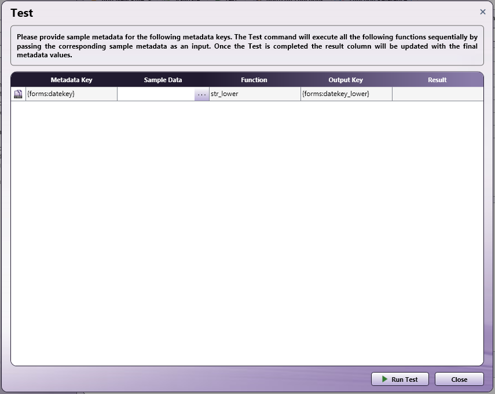Image resolution: width=495 pixels, height=394 pixels.
Task: Select the {forms:datekey} metadata key cell
Action: [71, 94]
